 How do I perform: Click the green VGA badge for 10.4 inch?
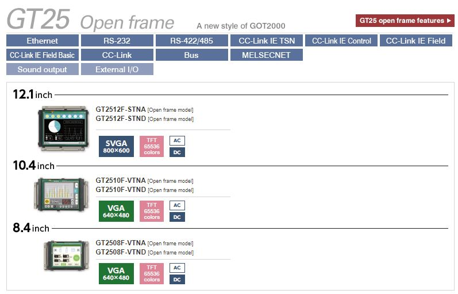click(x=117, y=211)
